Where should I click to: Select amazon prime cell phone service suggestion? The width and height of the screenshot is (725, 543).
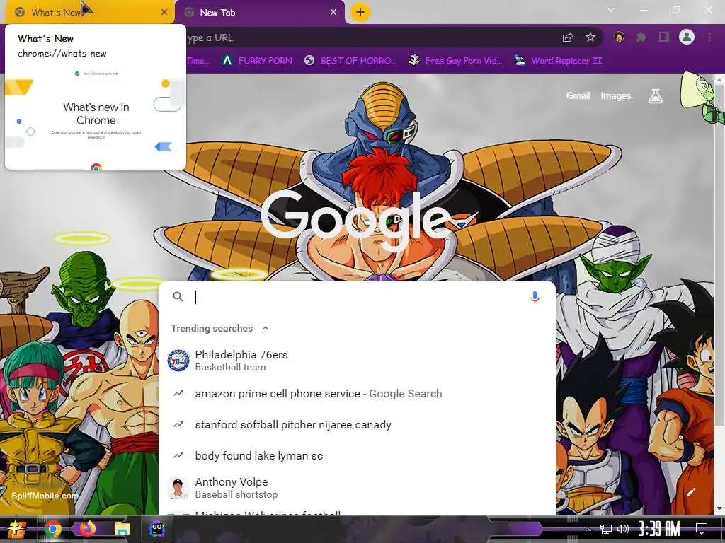pyautogui.click(x=357, y=393)
